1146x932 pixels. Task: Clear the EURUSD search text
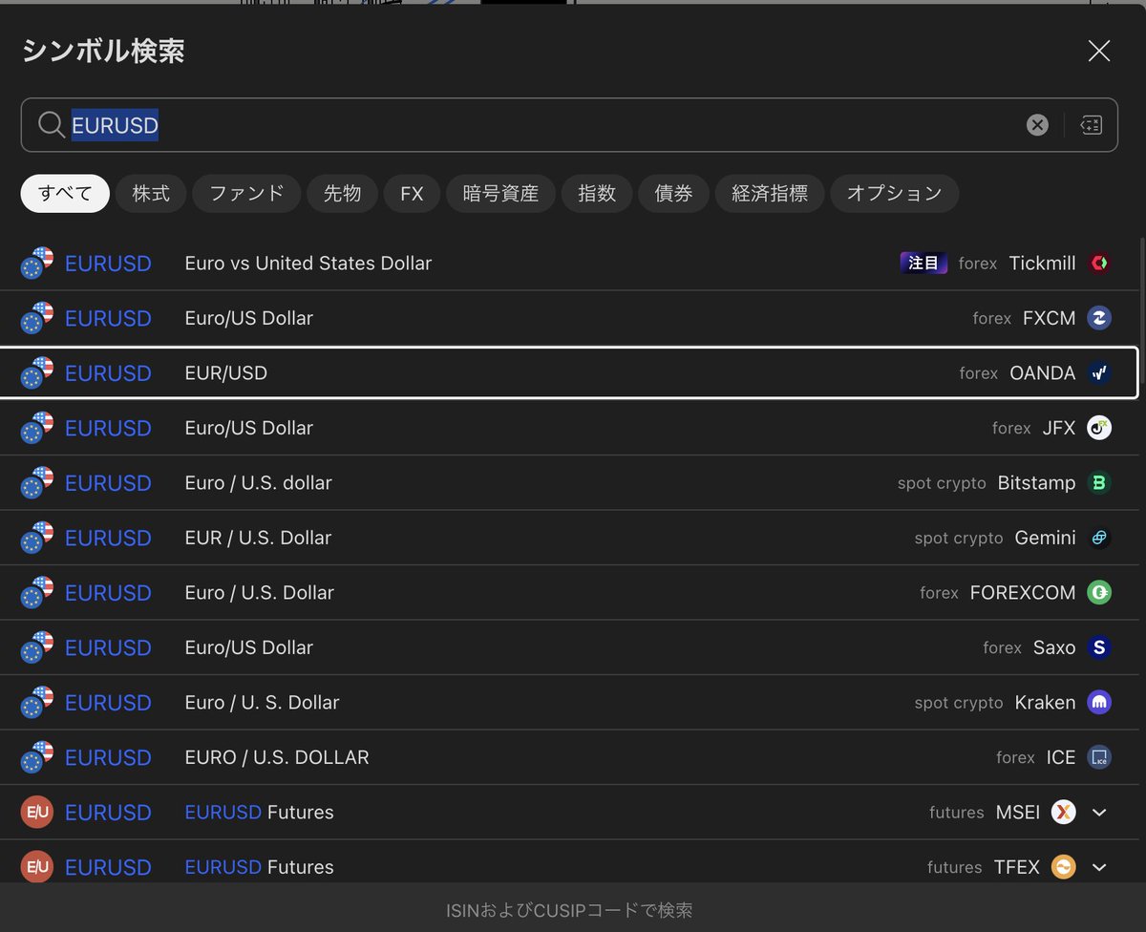(x=1037, y=125)
